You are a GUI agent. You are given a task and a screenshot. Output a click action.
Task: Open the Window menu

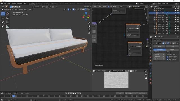[20, 4]
